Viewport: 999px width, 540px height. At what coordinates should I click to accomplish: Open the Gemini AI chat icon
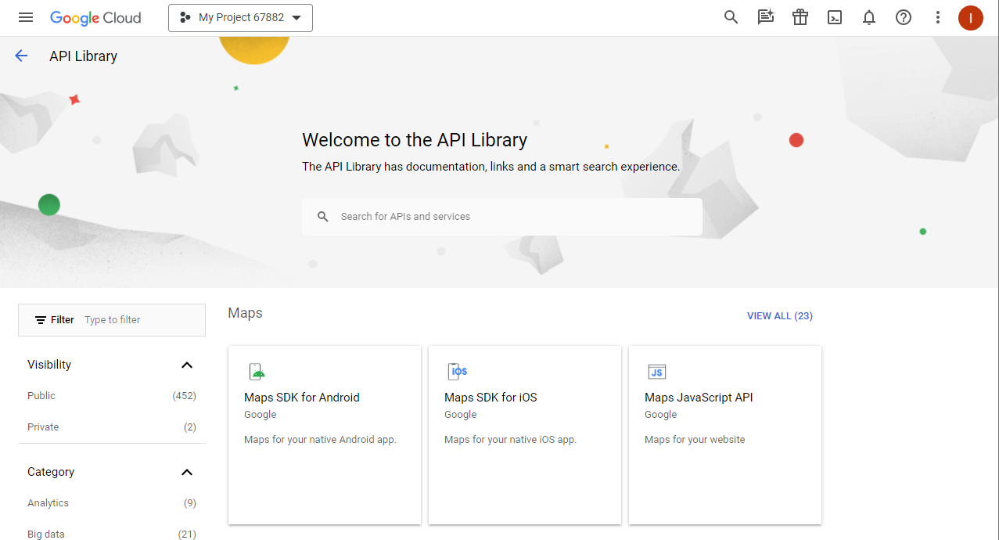(x=765, y=17)
